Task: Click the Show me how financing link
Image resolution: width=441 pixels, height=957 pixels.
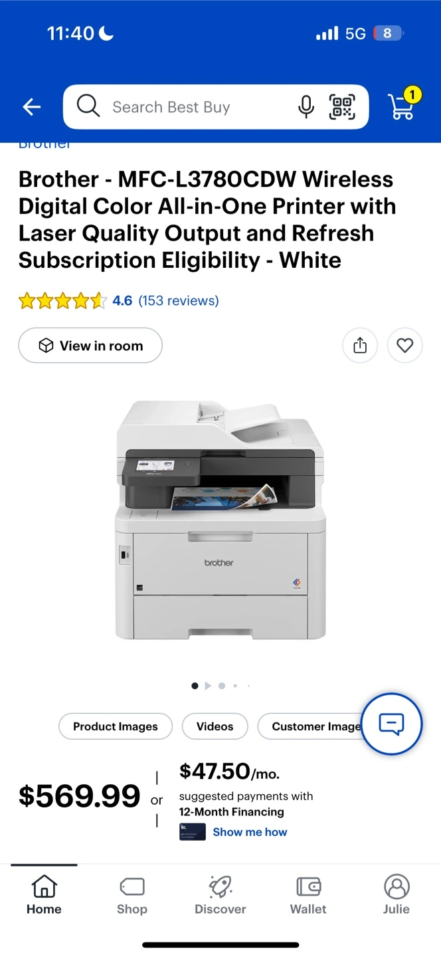Action: point(250,832)
